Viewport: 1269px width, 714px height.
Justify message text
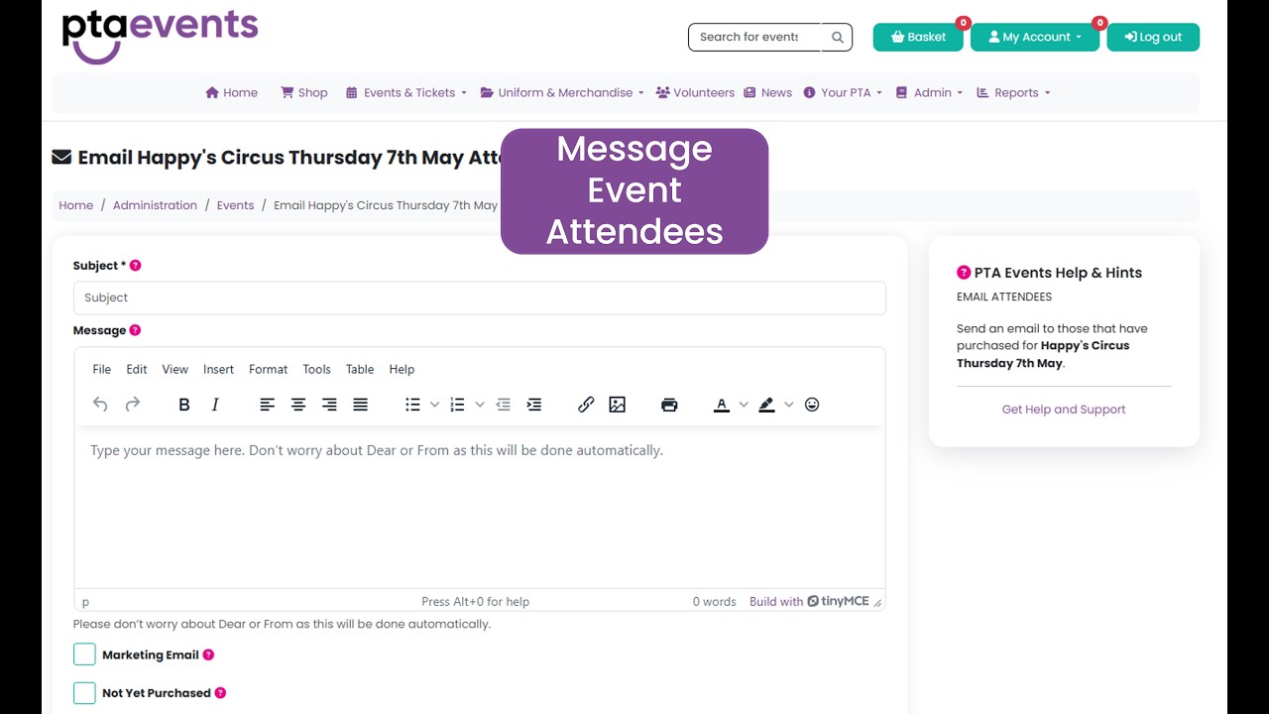click(x=361, y=405)
